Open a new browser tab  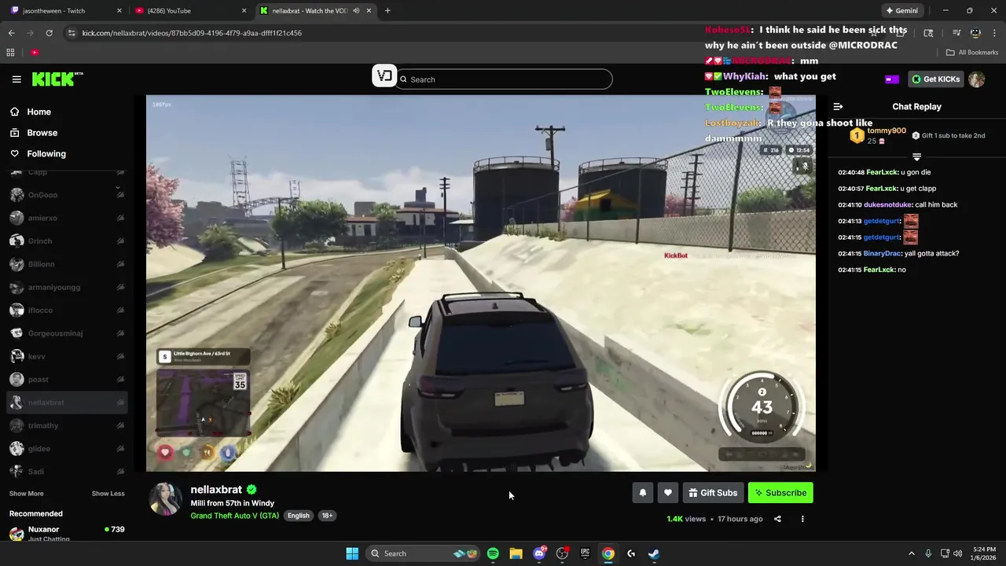[387, 11]
